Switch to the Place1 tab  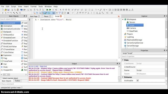pos(46,16)
